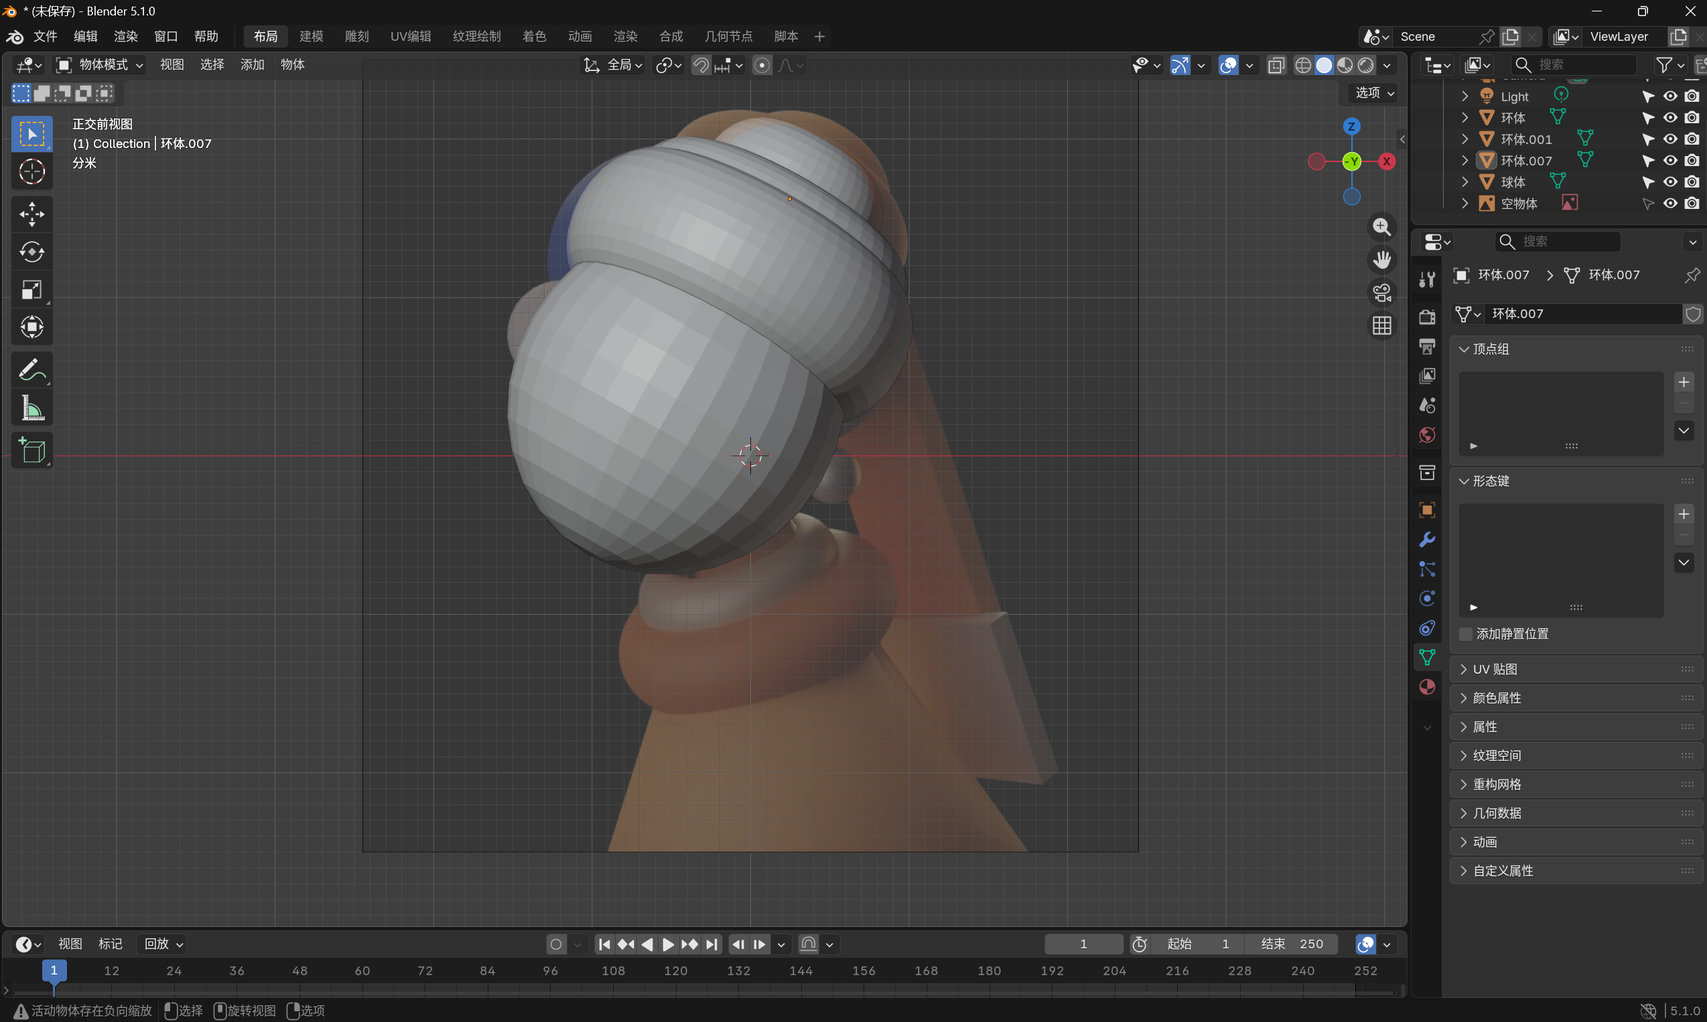Open the 物体模式 mode dropdown

100,65
